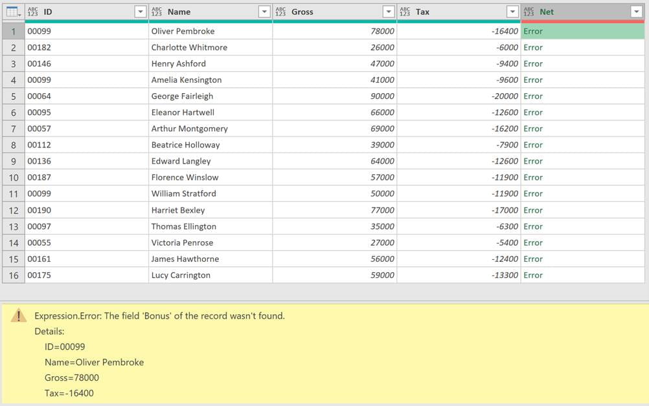The image size is (649, 406).
Task: Change data type icon of Gross column
Action: click(280, 12)
